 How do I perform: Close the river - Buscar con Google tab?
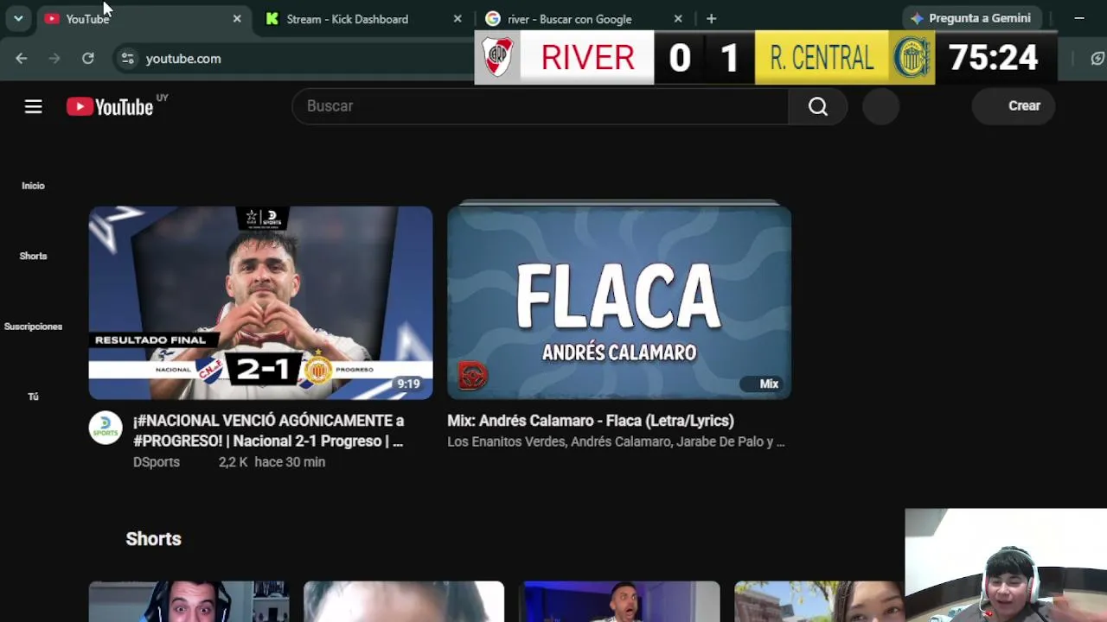click(678, 19)
